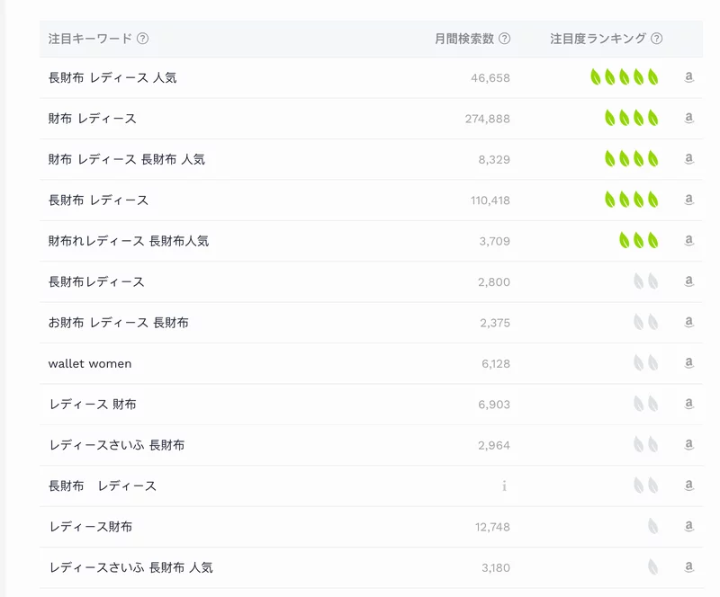This screenshot has width=720, height=597.
Task: Click the Amazon icon for wallet women
Action: coord(689,363)
